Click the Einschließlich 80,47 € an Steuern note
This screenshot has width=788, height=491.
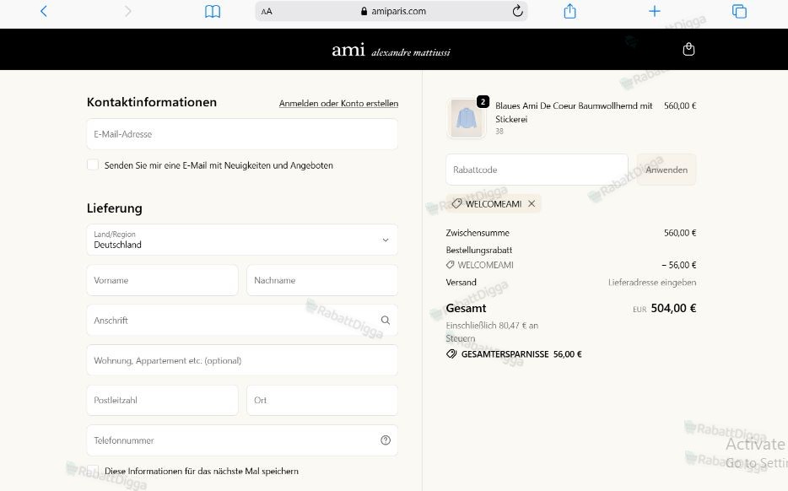pos(492,332)
